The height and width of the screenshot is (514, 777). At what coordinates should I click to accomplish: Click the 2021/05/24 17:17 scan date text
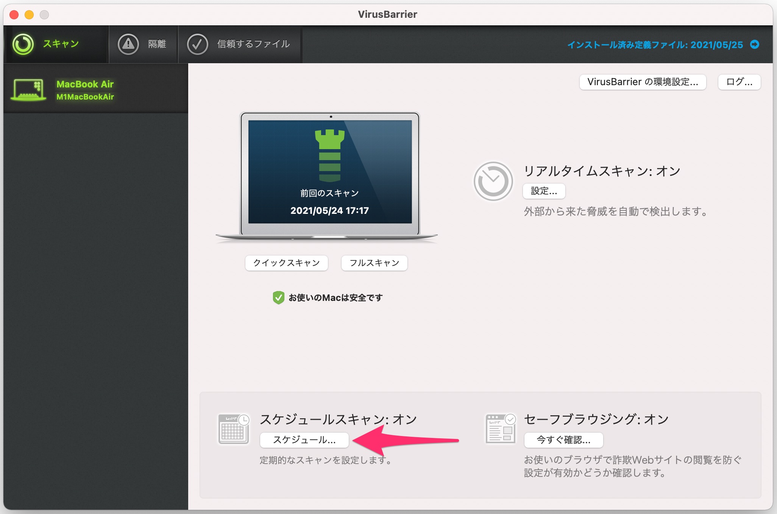click(329, 210)
